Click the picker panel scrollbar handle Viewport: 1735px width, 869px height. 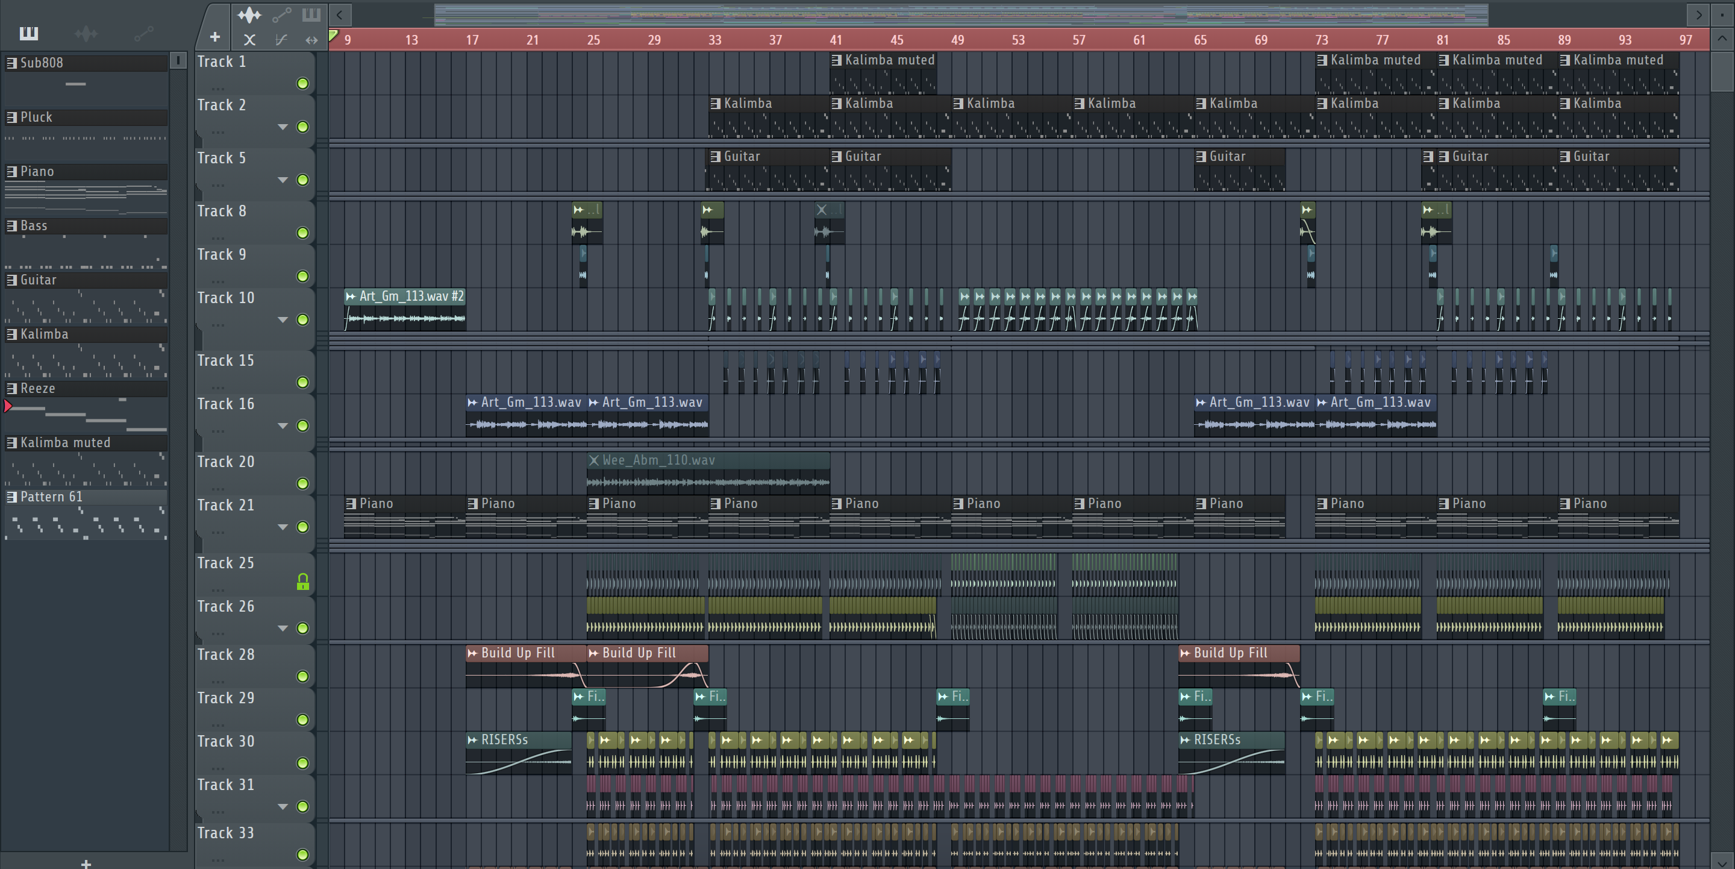click(178, 61)
